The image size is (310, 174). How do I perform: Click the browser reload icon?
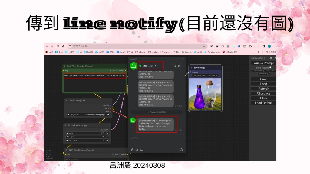tap(58, 46)
